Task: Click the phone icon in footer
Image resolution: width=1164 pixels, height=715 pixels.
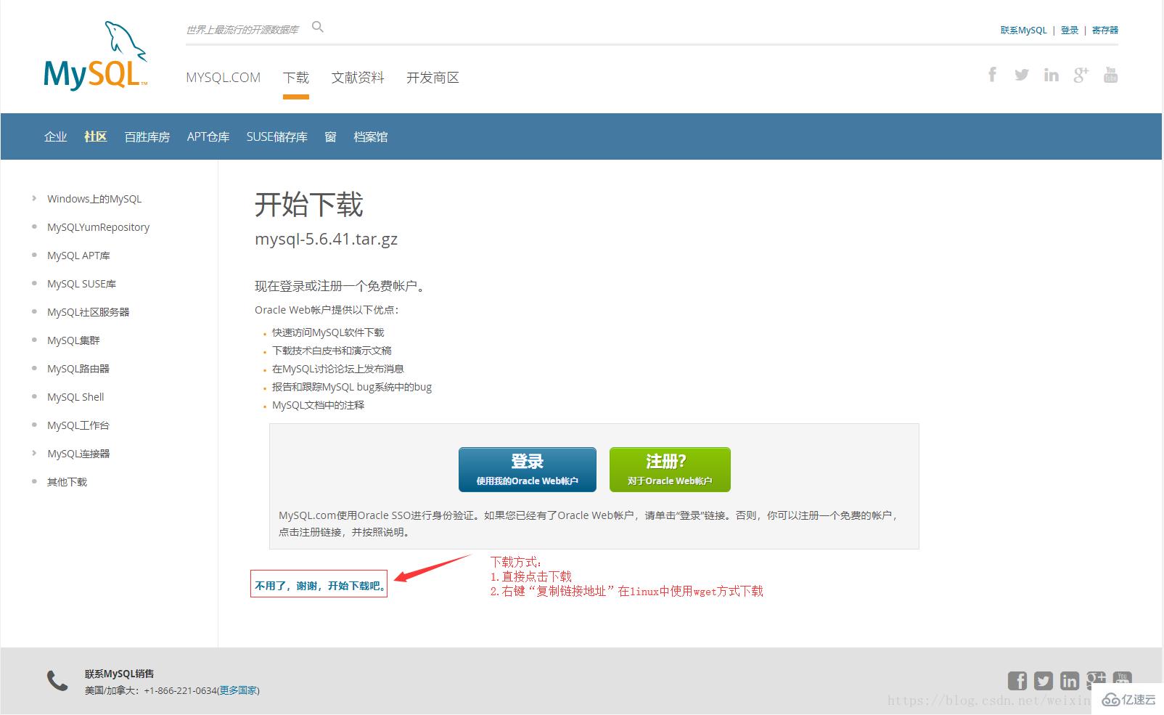Action: 57,680
